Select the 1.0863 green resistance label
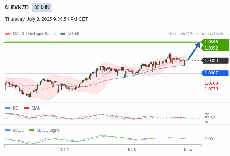The image size is (230, 156). pyautogui.click(x=211, y=42)
